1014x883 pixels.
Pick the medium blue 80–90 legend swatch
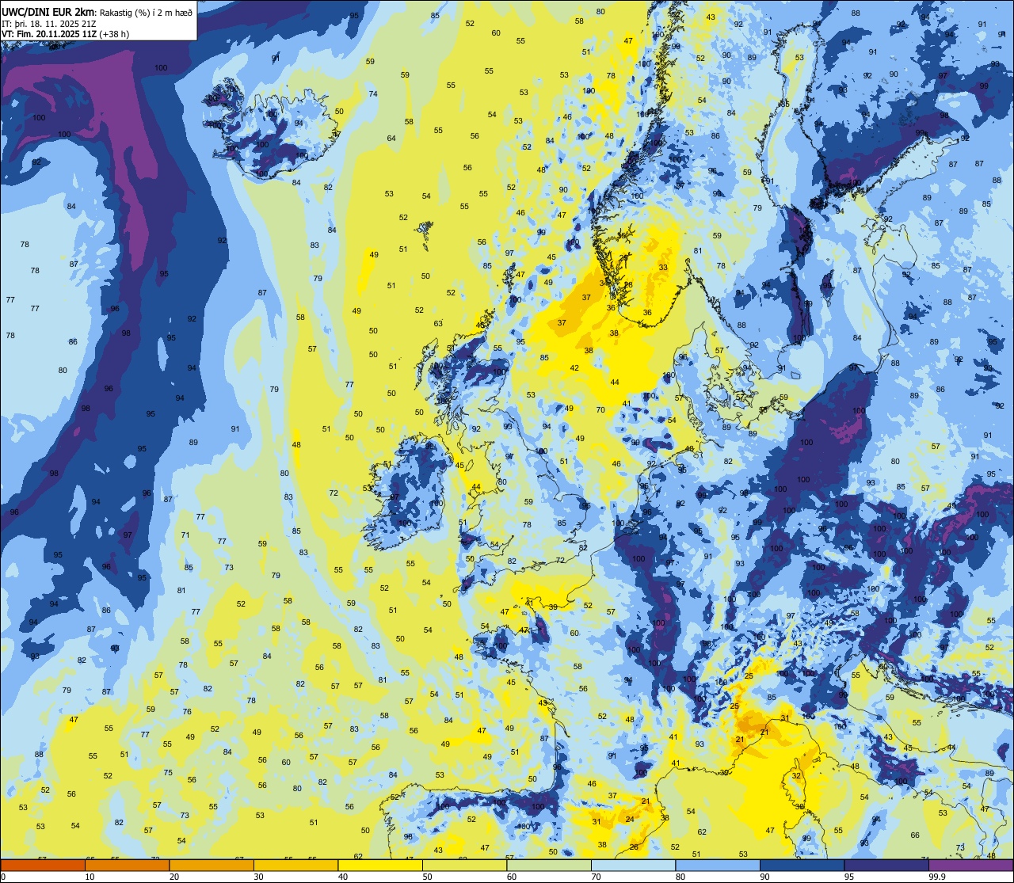(718, 866)
